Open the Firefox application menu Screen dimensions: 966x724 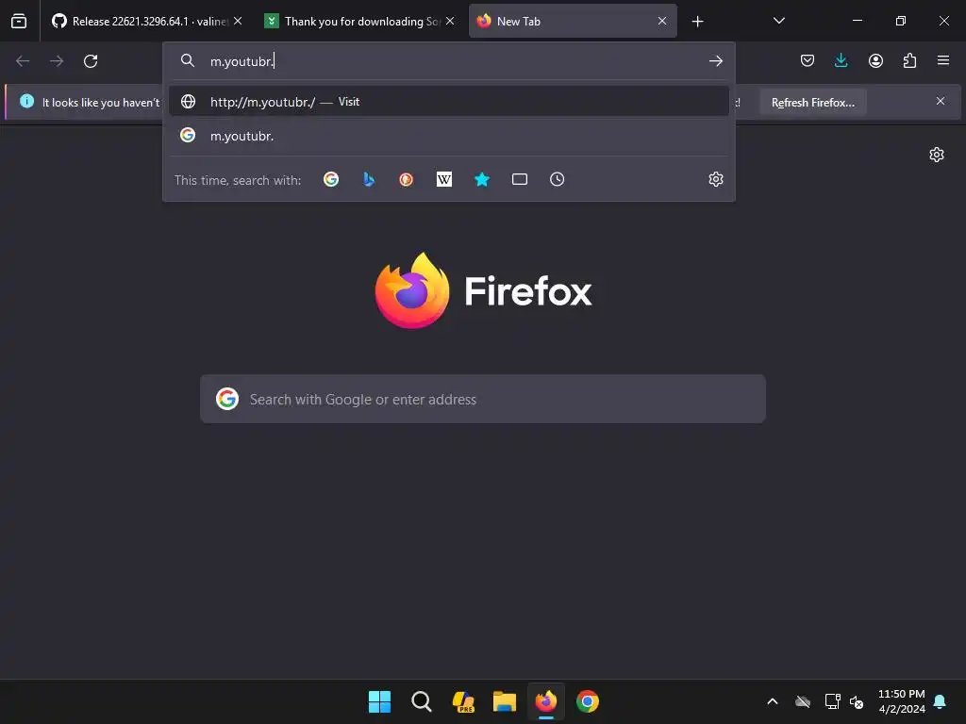(x=943, y=60)
